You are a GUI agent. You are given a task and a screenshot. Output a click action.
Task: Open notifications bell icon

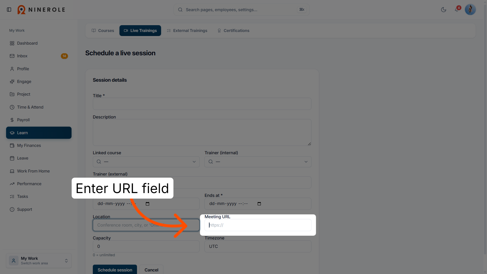click(457, 10)
